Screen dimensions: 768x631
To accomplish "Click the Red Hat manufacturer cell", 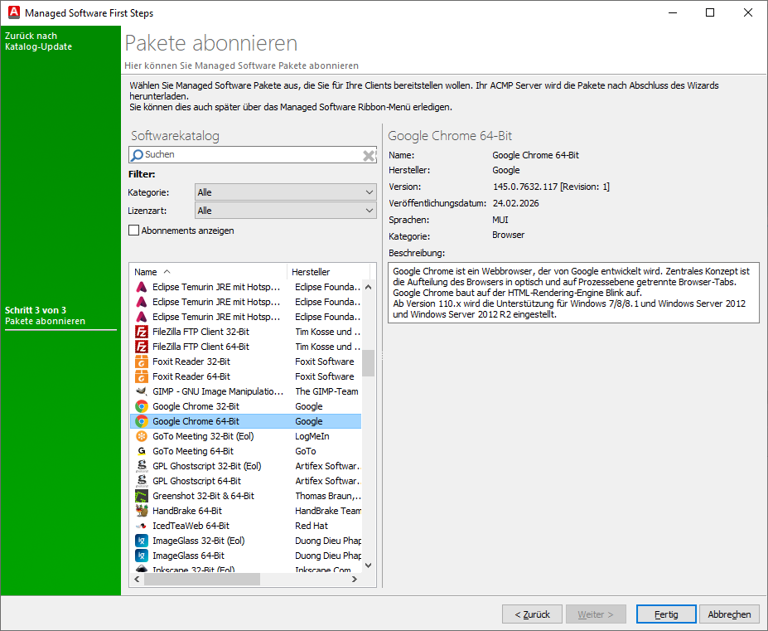I will [x=312, y=526].
